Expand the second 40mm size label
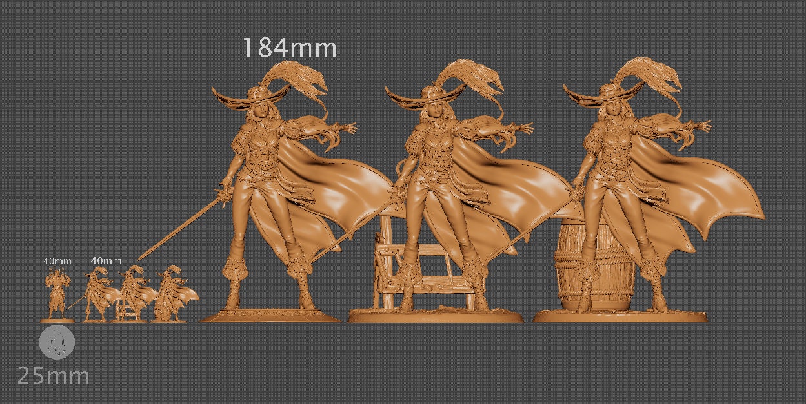 105,260
